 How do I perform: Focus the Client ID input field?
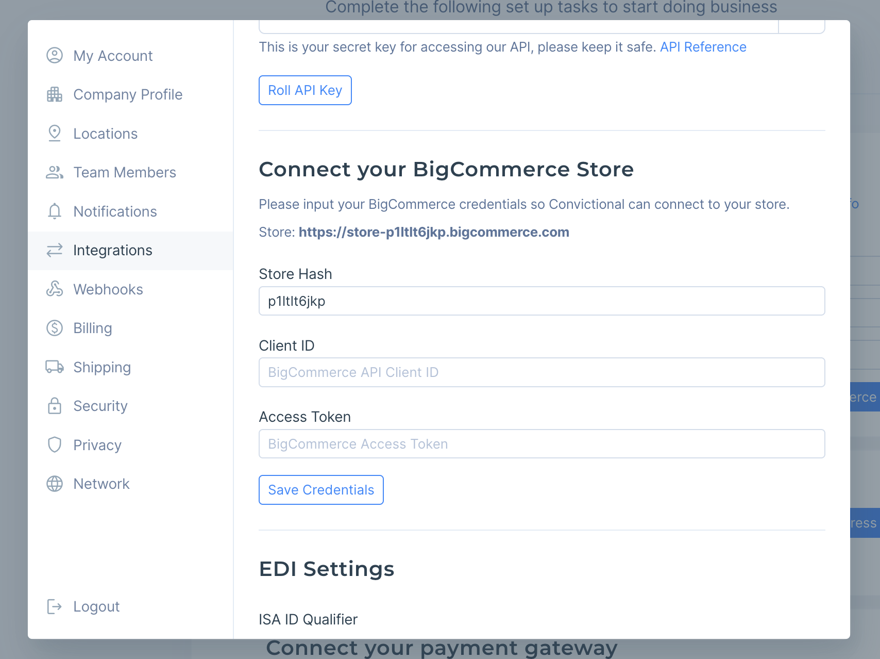541,372
